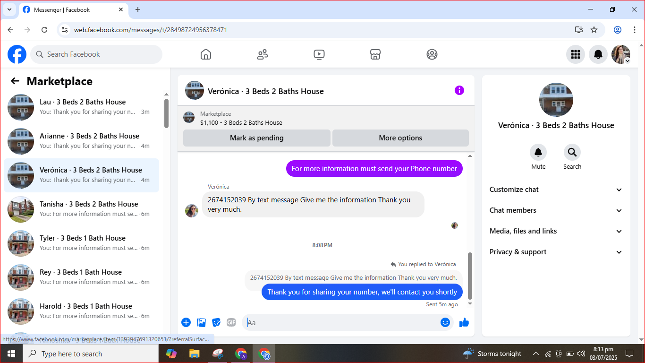Open the Storms tonight weather widget
This screenshot has height=363, width=645.
(x=492, y=354)
